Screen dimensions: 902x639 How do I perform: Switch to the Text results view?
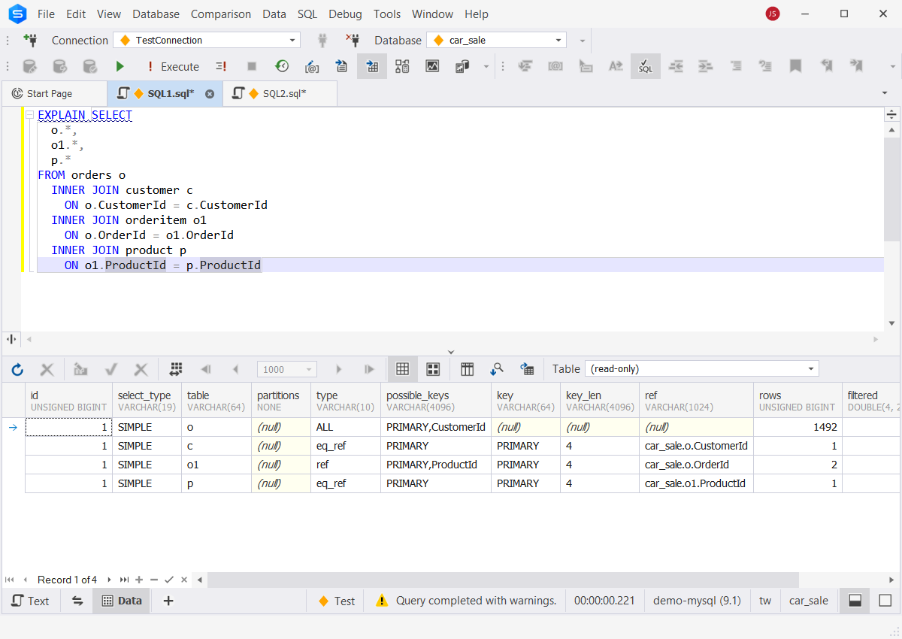point(30,601)
